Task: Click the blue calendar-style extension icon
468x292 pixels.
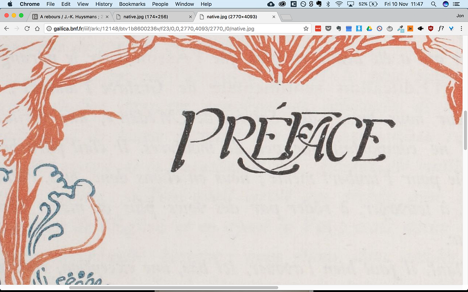Action: coord(349,29)
